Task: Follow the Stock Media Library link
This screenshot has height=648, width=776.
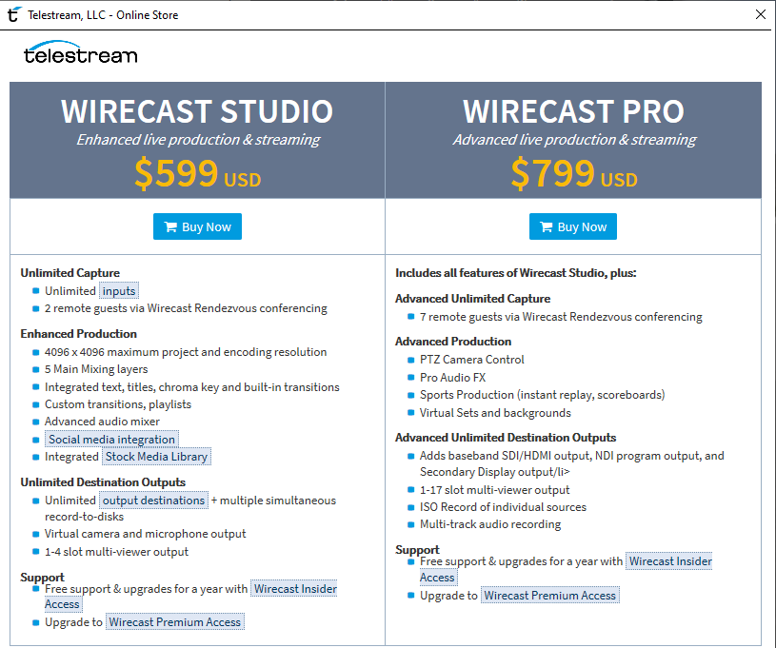Action: pyautogui.click(x=156, y=457)
